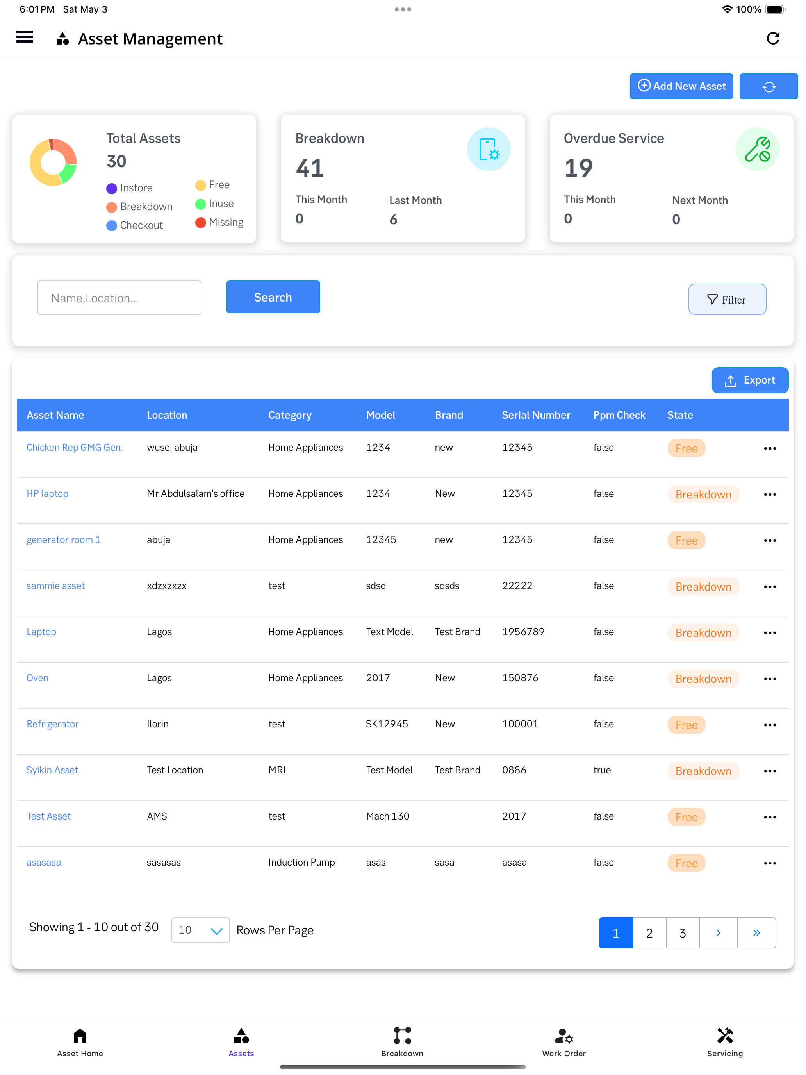Select the Breakdown legend orange dot
This screenshot has height=1075, width=806.
click(112, 207)
